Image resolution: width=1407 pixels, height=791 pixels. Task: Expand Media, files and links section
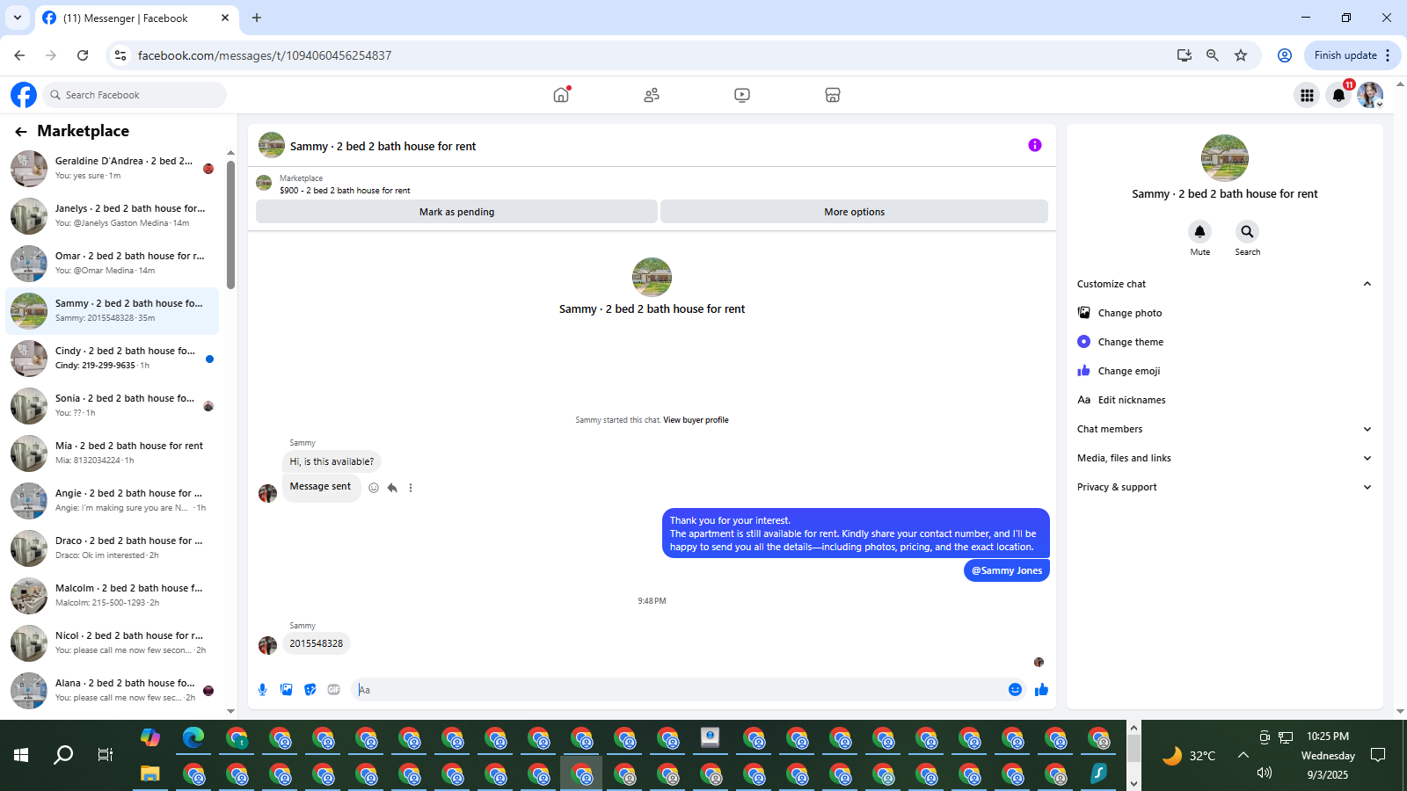pos(1224,458)
